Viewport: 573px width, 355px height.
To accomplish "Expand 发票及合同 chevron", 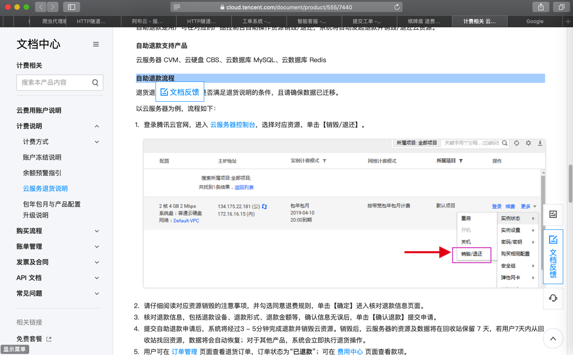I will tap(97, 262).
